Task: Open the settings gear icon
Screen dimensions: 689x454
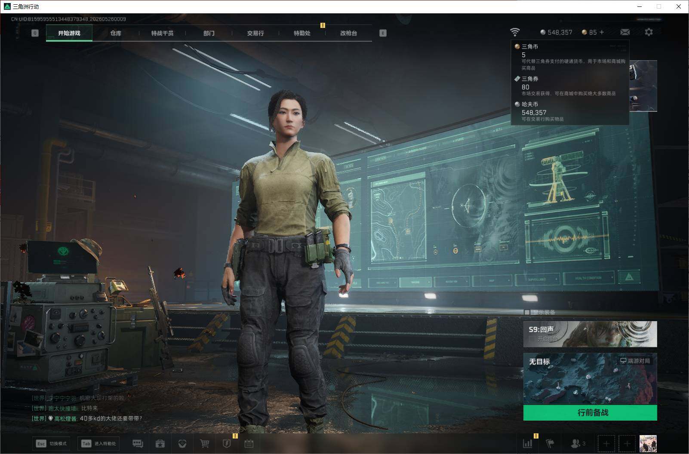Action: 649,32
